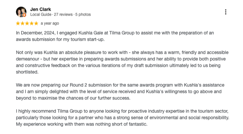Click the orange Local Guide badge on avatar

24,15
